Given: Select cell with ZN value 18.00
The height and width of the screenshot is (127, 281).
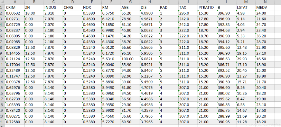Looking at the screenshot, I should (x=34, y=13).
